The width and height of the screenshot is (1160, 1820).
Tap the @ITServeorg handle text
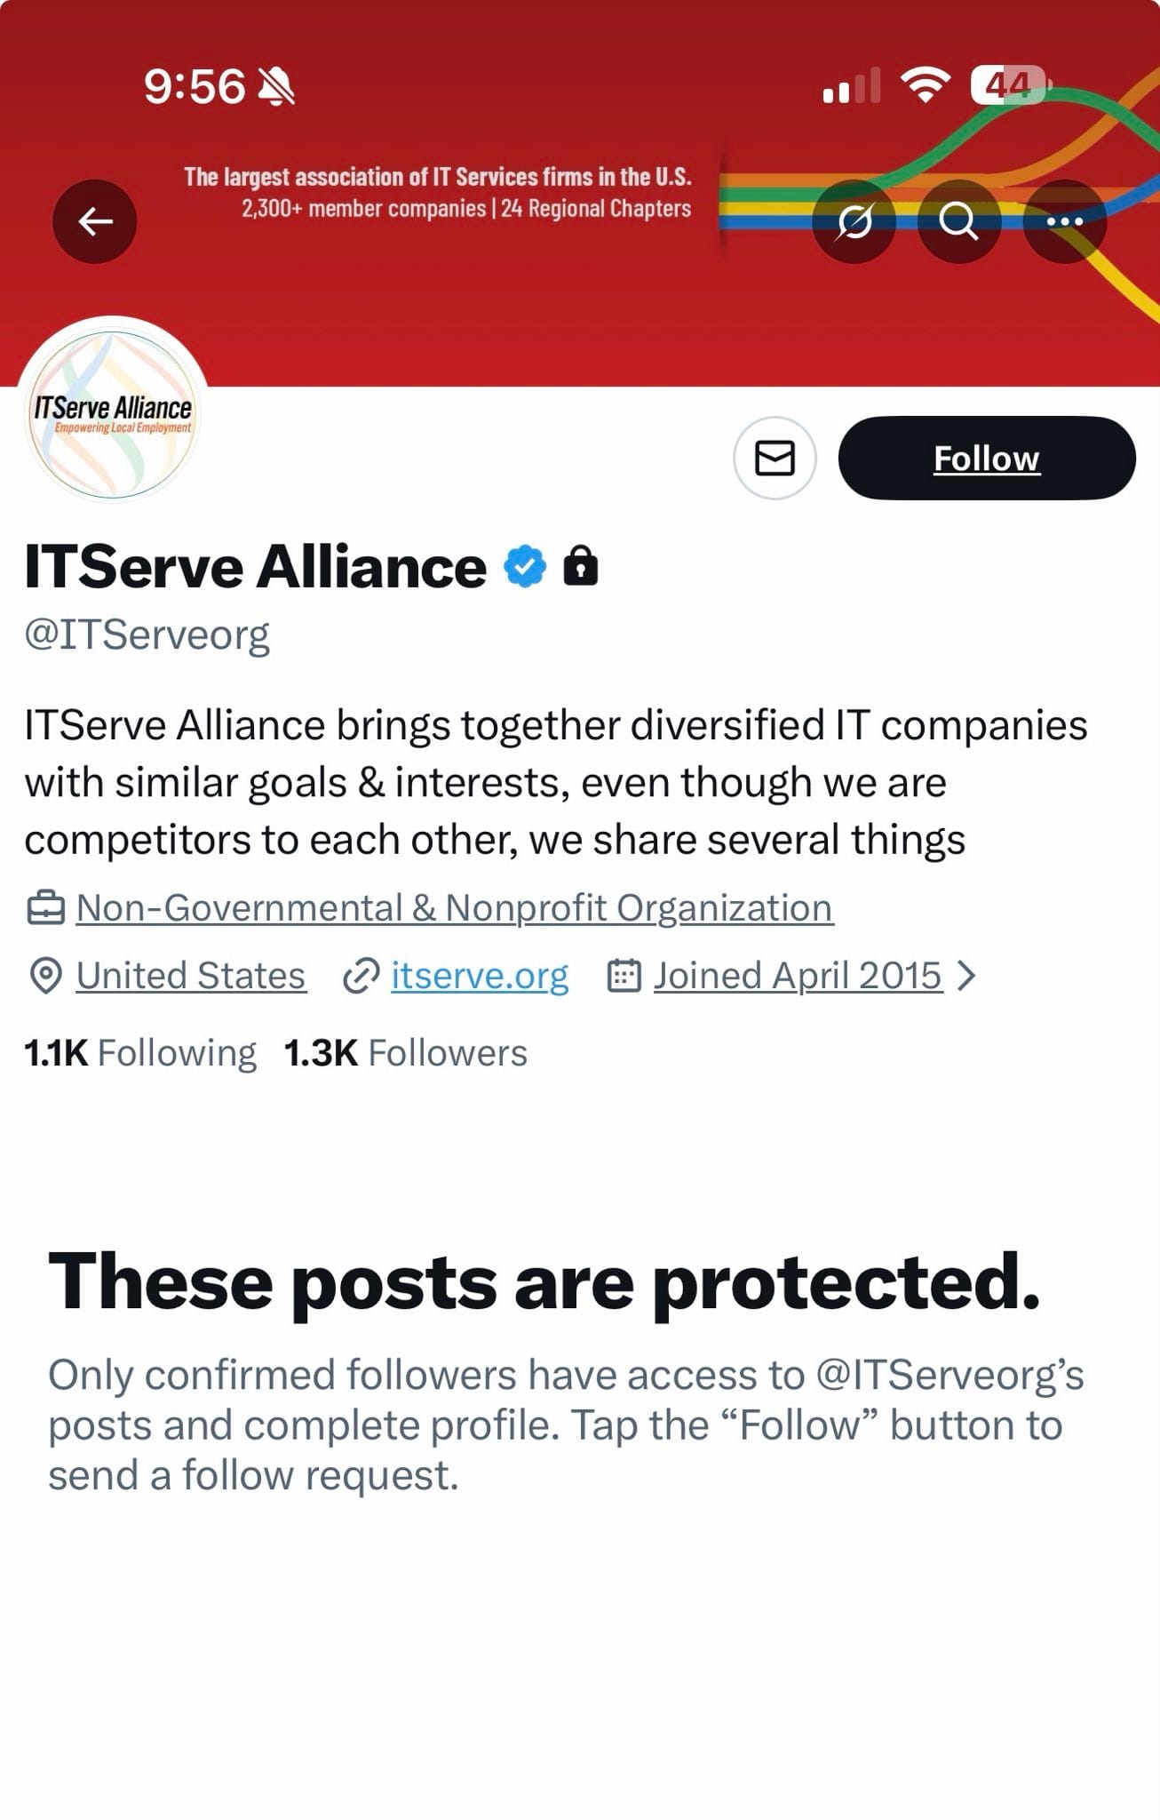(x=147, y=635)
